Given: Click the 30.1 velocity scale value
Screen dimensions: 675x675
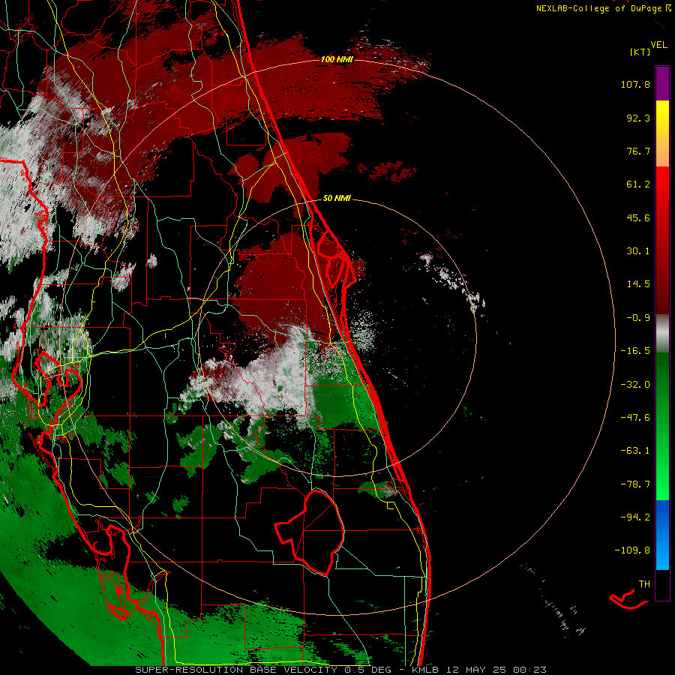Looking at the screenshot, I should click(638, 251).
